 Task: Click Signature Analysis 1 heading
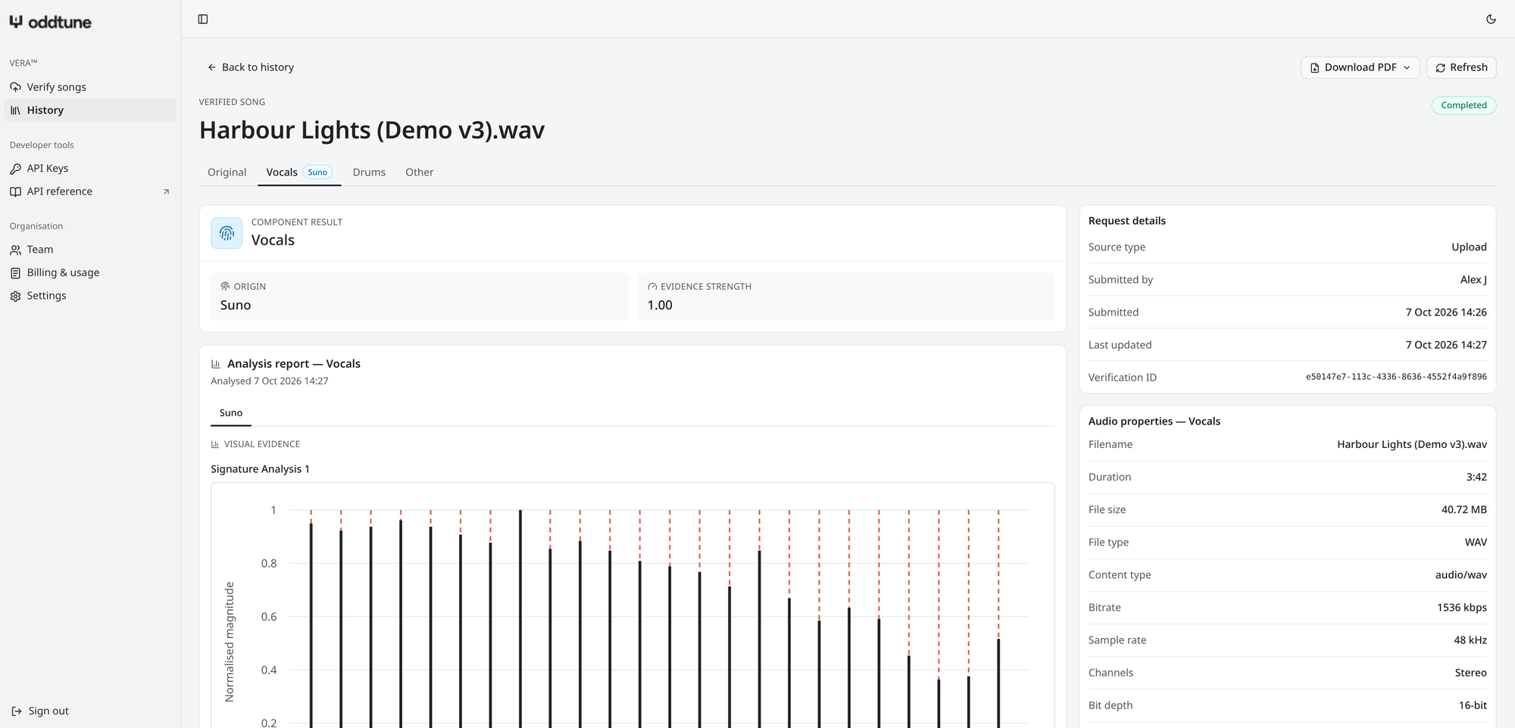point(260,469)
